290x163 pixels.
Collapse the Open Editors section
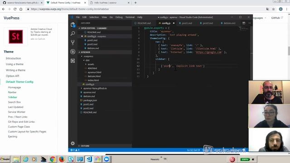[87, 28]
